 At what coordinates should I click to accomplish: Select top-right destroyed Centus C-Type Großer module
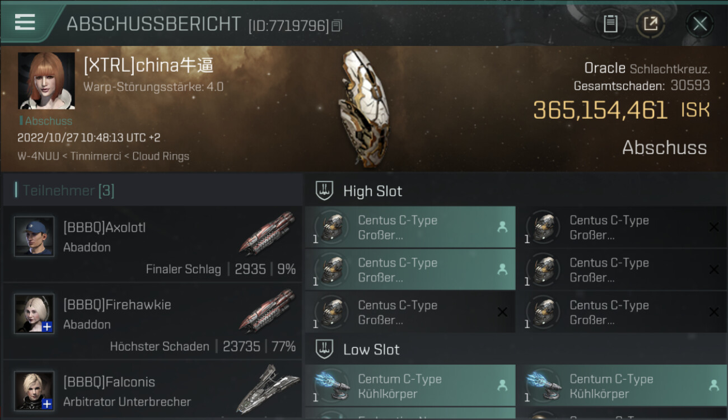(622, 227)
